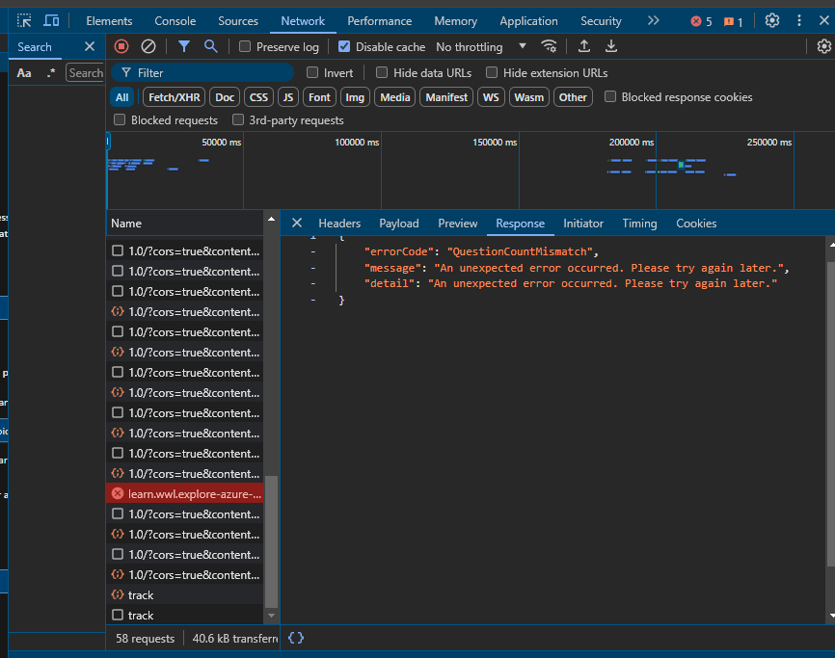Check the Invert checkbox
835x658 pixels.
pos(312,72)
